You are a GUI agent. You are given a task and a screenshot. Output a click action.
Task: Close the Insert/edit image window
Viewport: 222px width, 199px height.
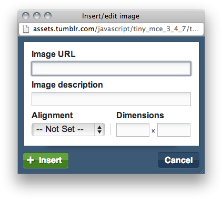tap(26, 16)
